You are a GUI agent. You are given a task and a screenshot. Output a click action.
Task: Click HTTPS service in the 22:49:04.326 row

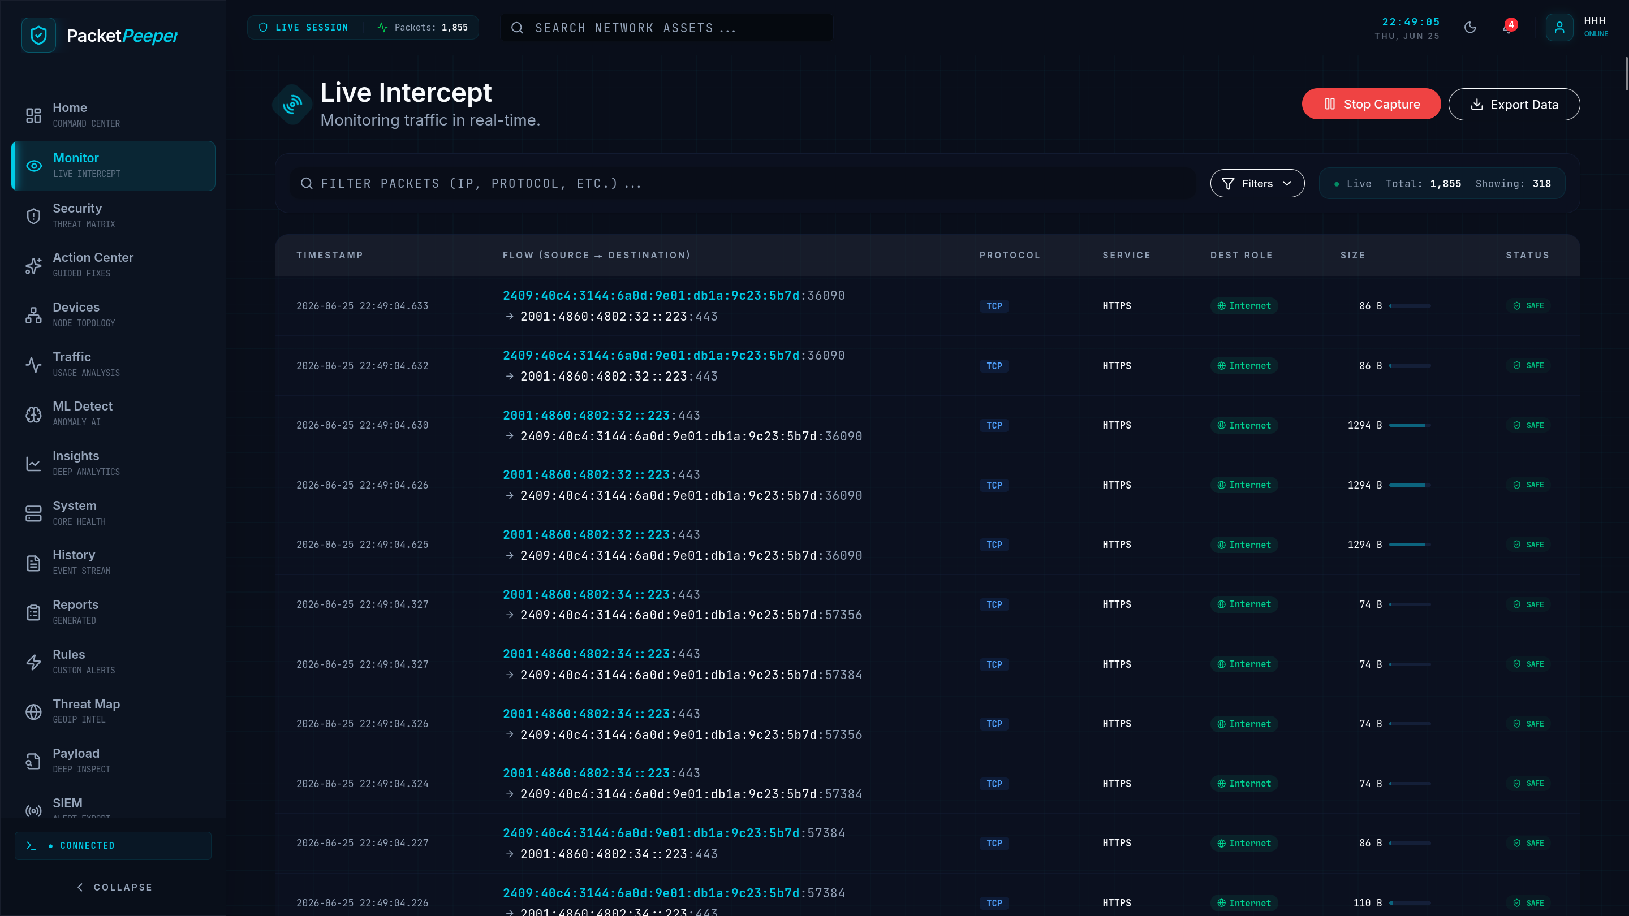1117,724
